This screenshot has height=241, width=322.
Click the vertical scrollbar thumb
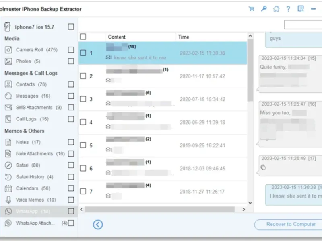[x=250, y=70]
